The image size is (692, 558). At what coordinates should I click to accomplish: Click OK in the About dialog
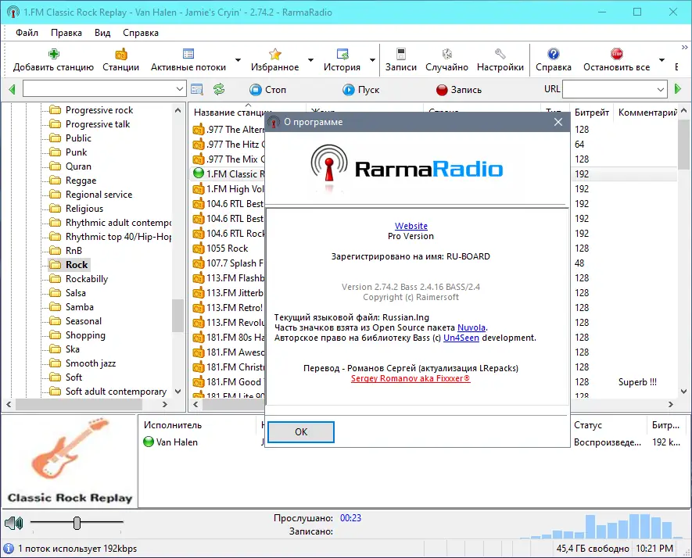(301, 432)
